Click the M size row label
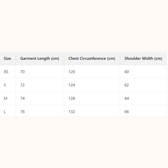 [x=6, y=98]
